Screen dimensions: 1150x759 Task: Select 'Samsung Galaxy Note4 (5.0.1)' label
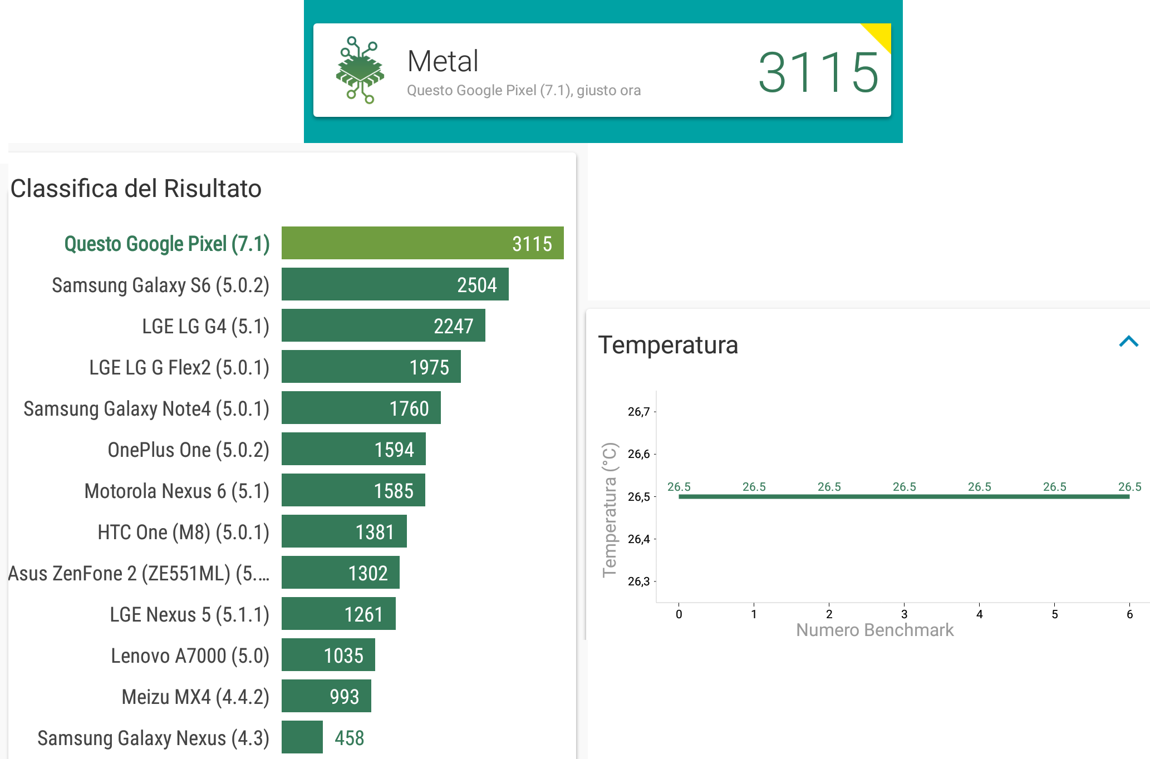[146, 408]
